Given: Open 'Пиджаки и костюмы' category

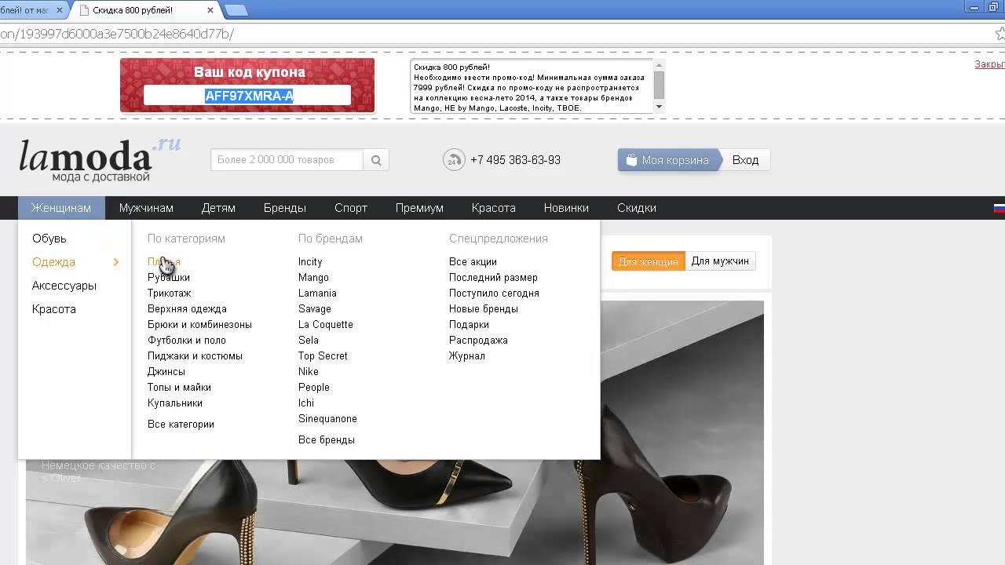Looking at the screenshot, I should coord(195,356).
